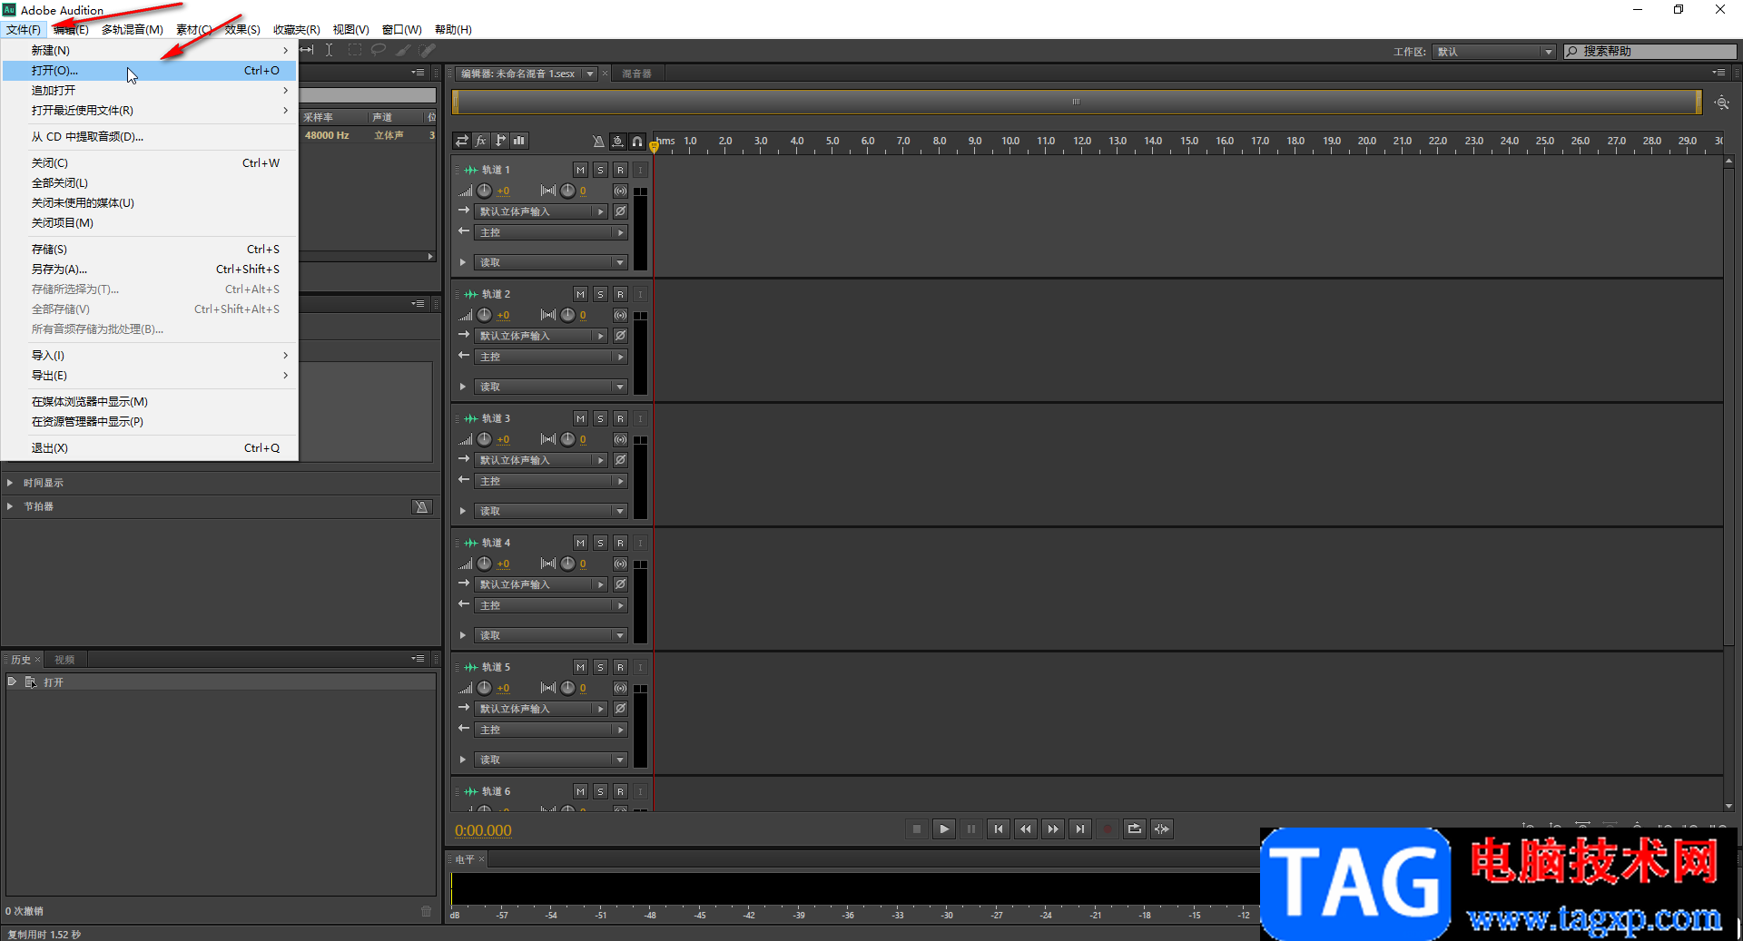Open the editor panel options menu icon
Screen dimensions: 1743x941
(x=1718, y=73)
